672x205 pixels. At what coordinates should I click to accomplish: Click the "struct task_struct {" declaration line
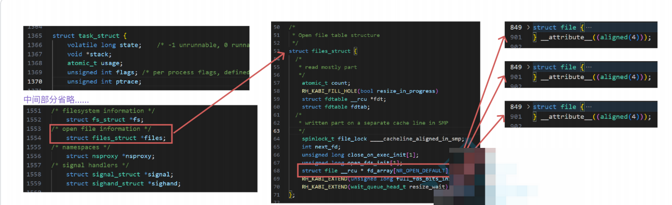[89, 36]
